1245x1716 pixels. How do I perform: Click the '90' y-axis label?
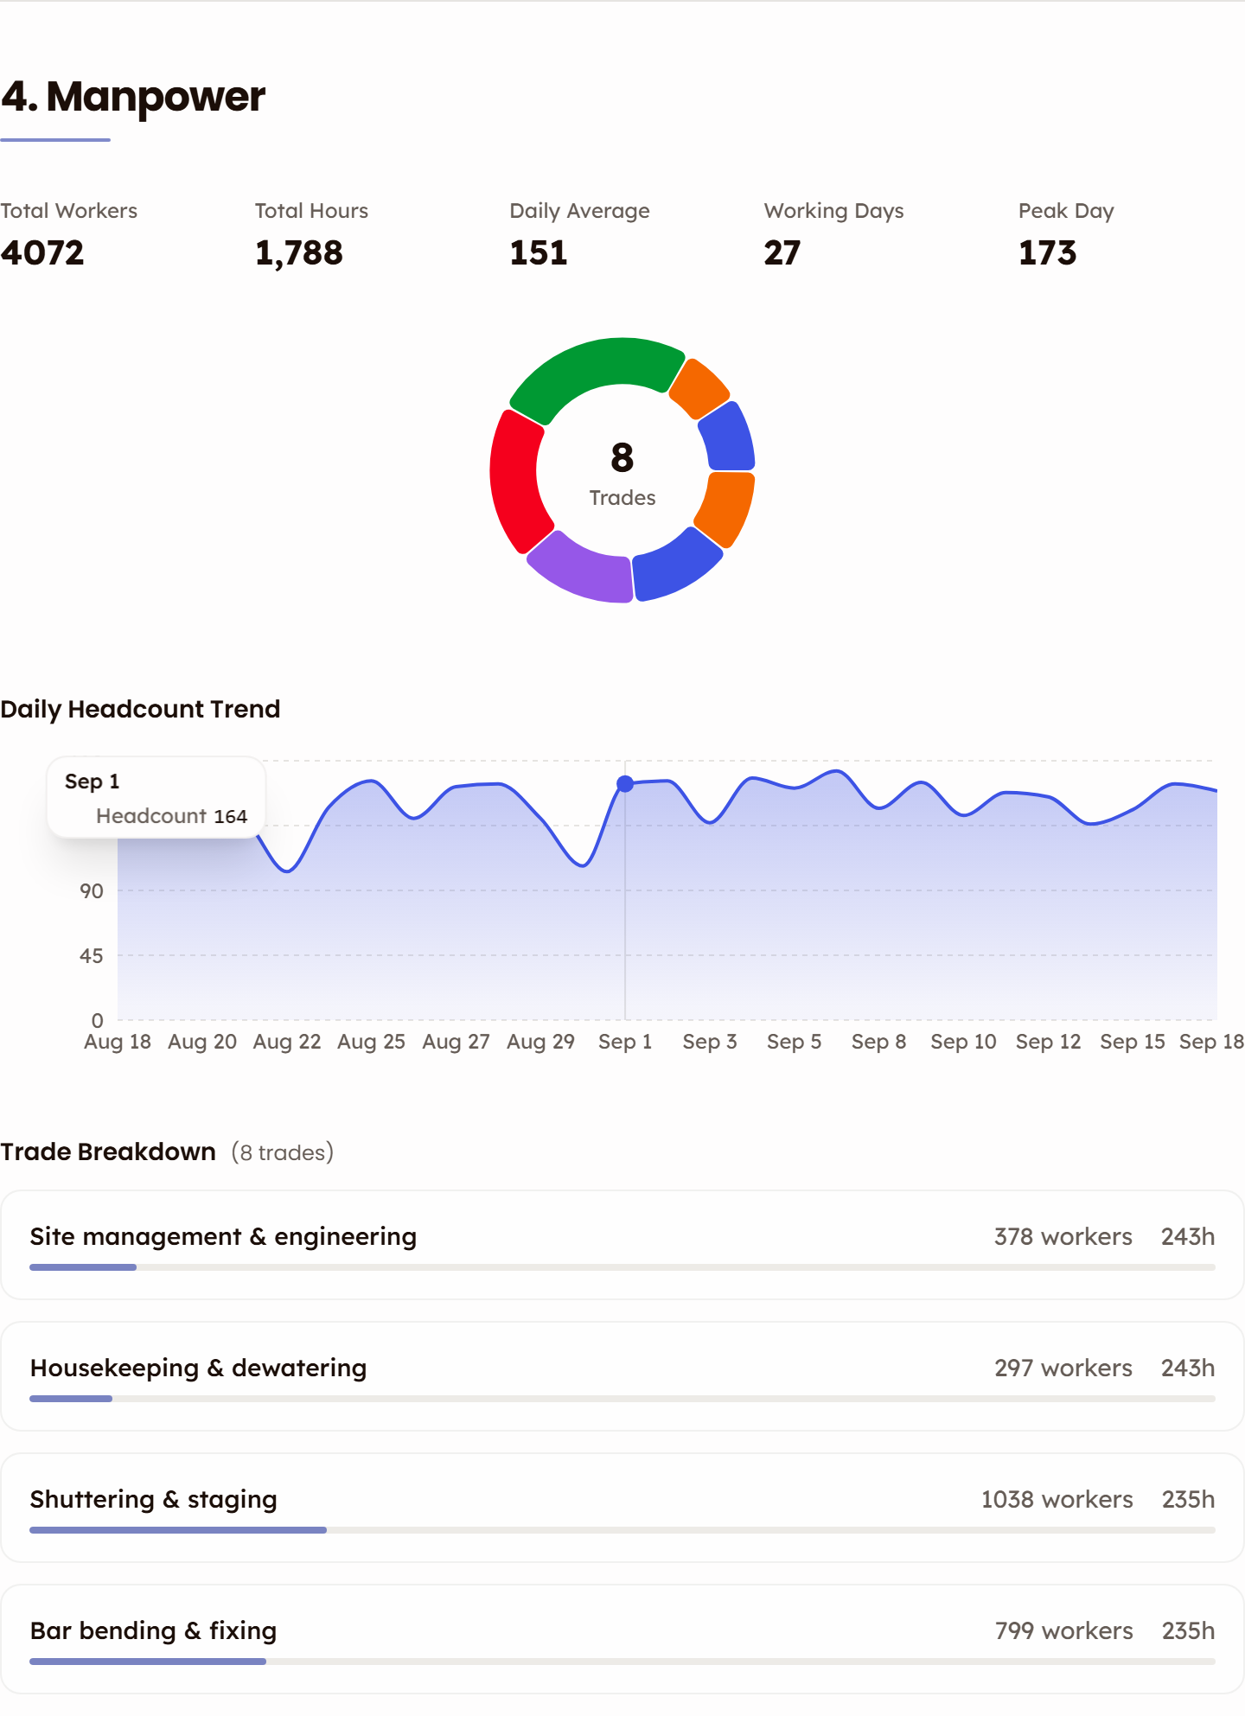(92, 891)
